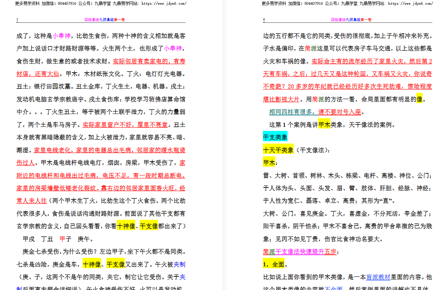Screen dimensions: 445x290
Task: Click the red underlined text 家里电线老化
Action: pyautogui.click(x=52, y=150)
